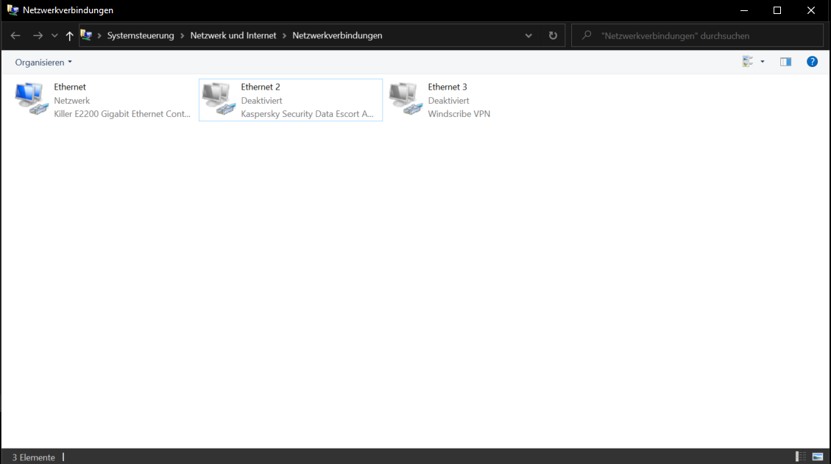831x464 pixels.
Task: Click Windscribe VPN description text
Action: [x=459, y=114]
